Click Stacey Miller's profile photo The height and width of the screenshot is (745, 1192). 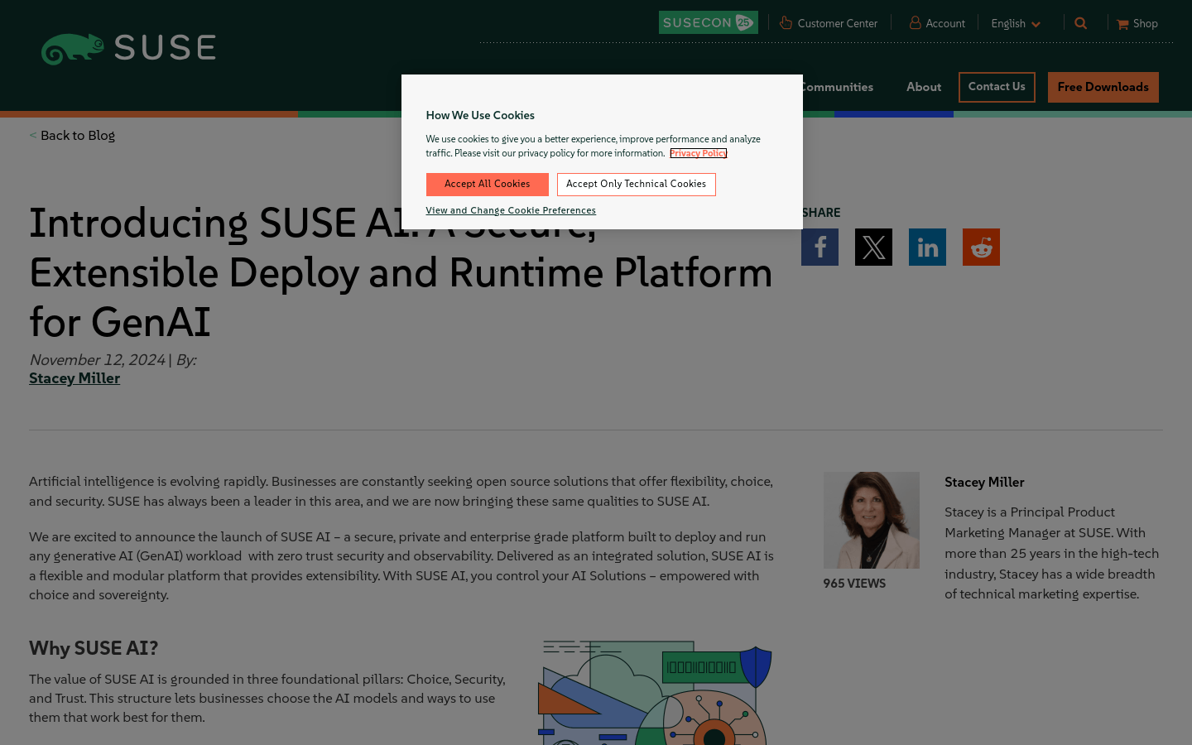871,520
